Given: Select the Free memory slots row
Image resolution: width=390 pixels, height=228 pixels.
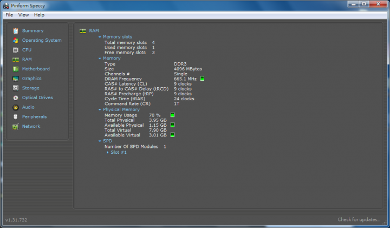Looking at the screenshot, I should click(x=129, y=53).
